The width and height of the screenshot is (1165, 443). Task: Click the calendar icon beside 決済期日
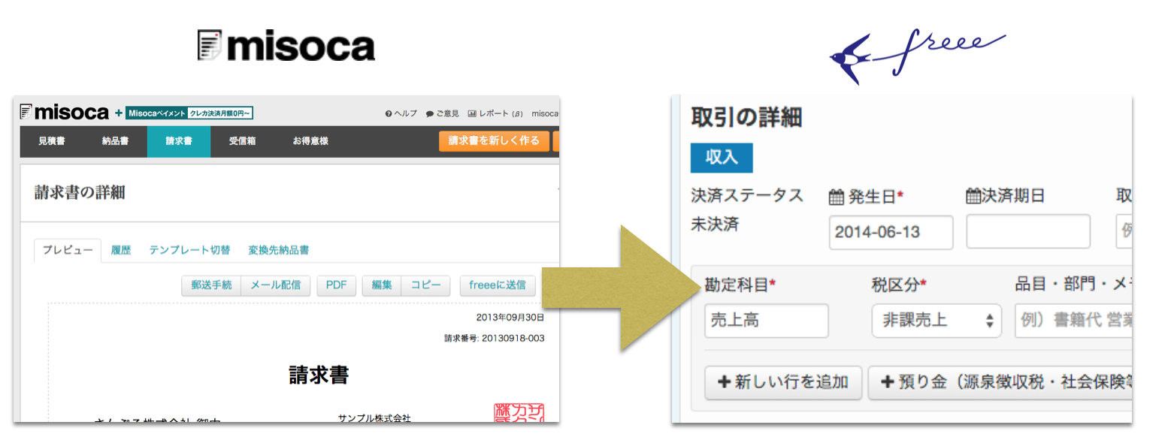click(x=973, y=197)
